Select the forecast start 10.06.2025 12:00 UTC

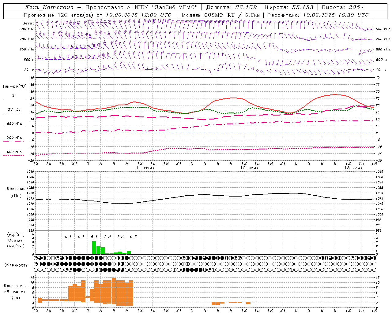[138, 15]
